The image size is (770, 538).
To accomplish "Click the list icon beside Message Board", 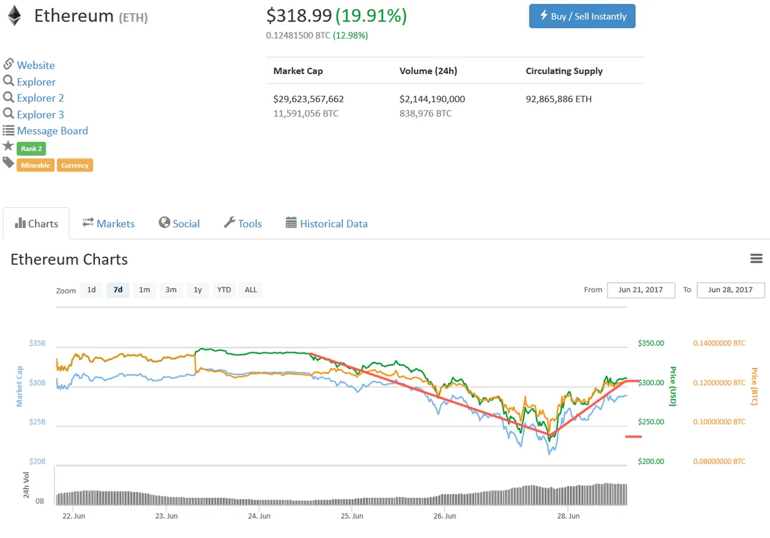I will 8,130.
